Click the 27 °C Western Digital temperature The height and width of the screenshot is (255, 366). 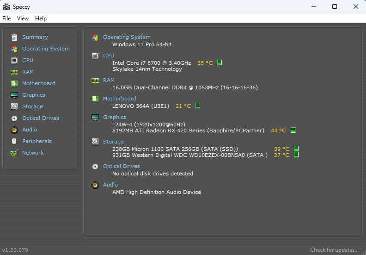tap(282, 155)
